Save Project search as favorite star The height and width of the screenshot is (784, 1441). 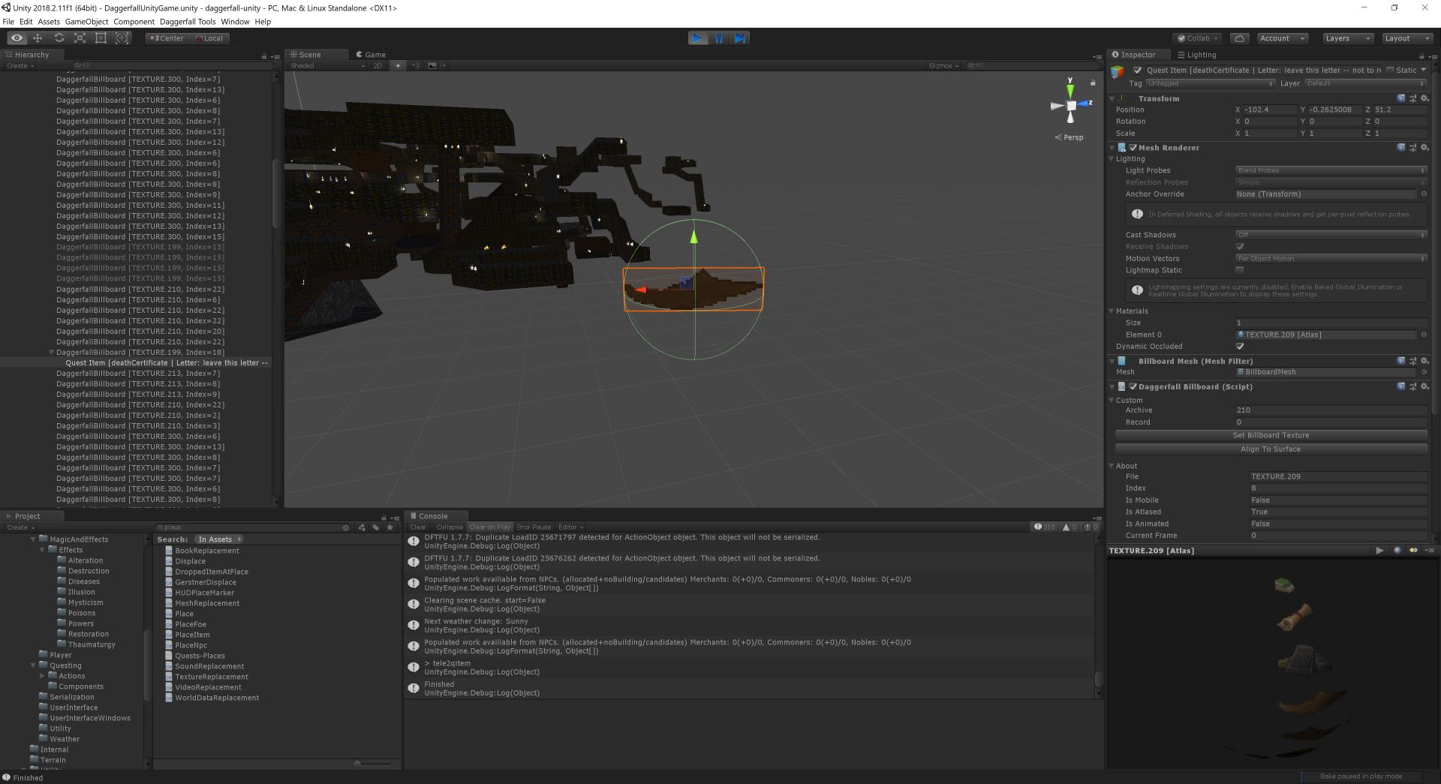tap(390, 527)
